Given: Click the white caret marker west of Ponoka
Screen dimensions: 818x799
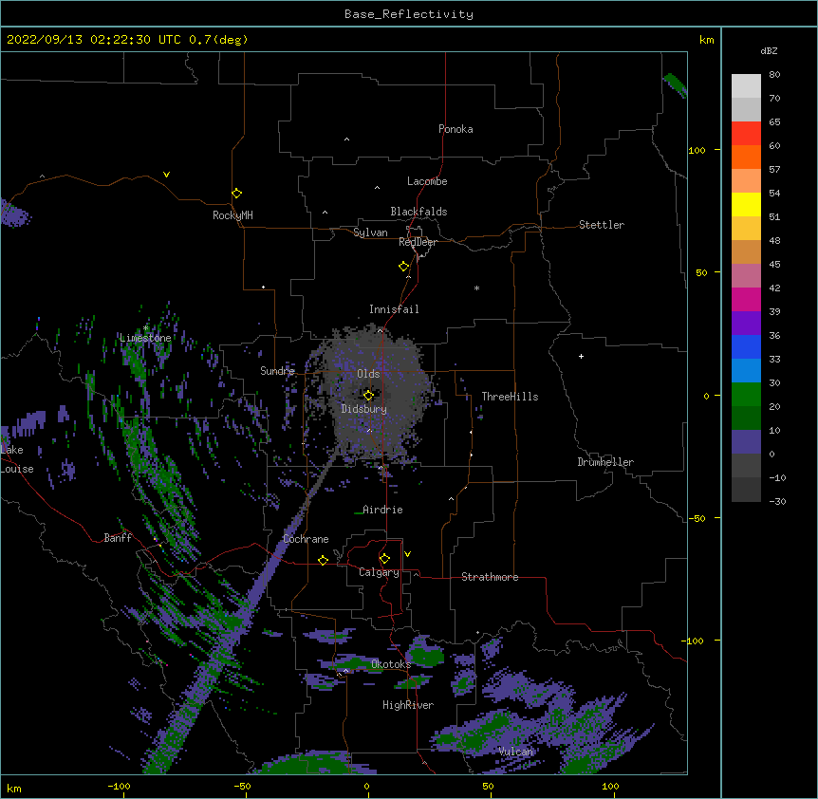Looking at the screenshot, I should coord(346,139).
